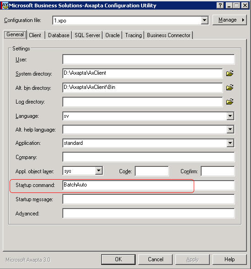Screen dimensions: 251x269
Task: Click the title bar question mark help button
Action: (x=220, y=5)
